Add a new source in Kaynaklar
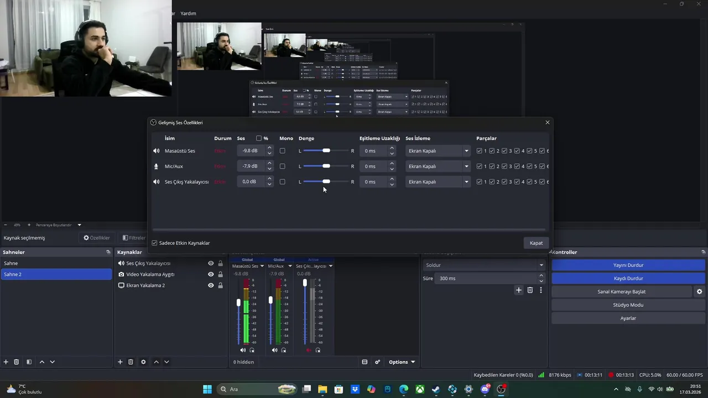 [120, 362]
